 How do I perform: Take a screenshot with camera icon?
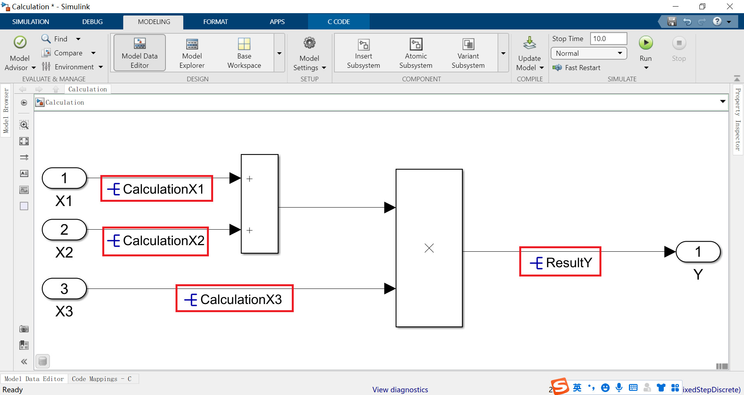point(24,329)
